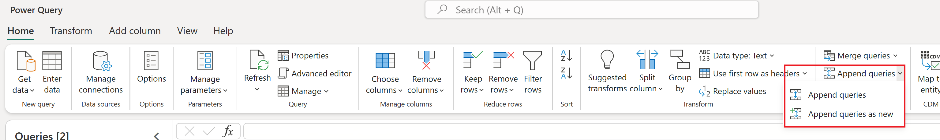Click the Search box
940x140 pixels.
[x=591, y=10]
